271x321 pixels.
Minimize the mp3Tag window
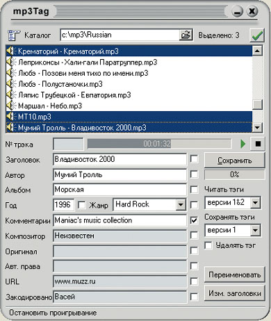coord(237,11)
